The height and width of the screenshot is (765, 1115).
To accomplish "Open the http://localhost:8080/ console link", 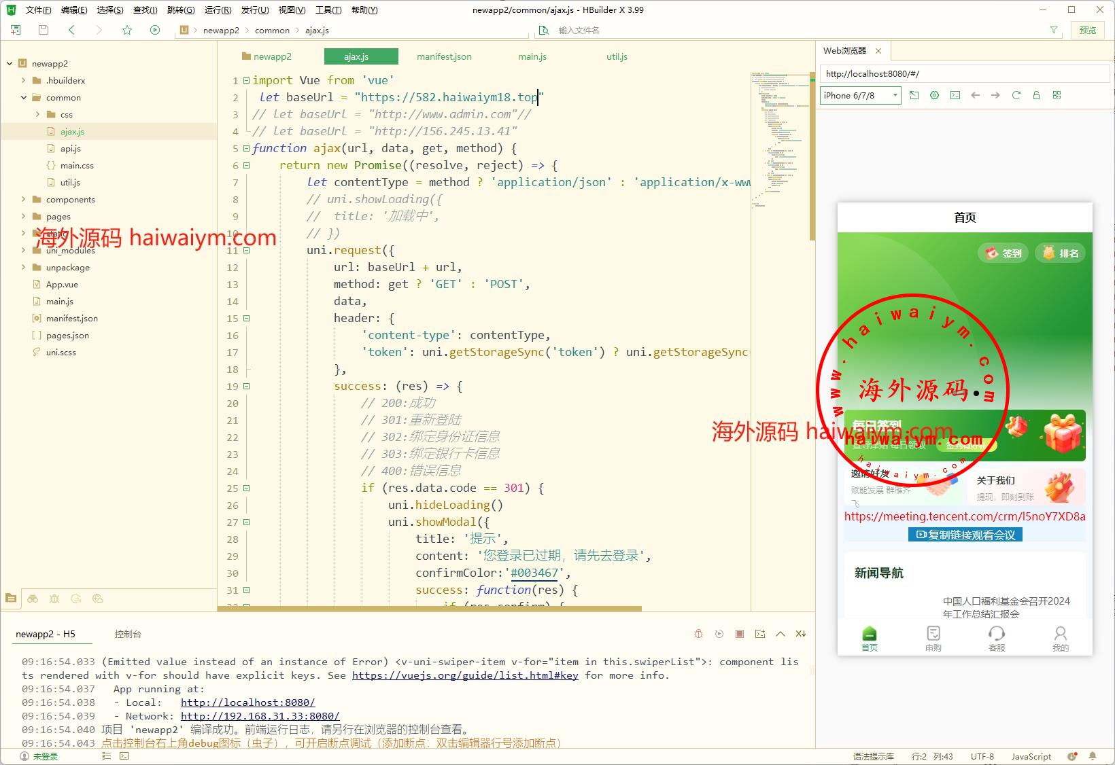I will [x=247, y=702].
